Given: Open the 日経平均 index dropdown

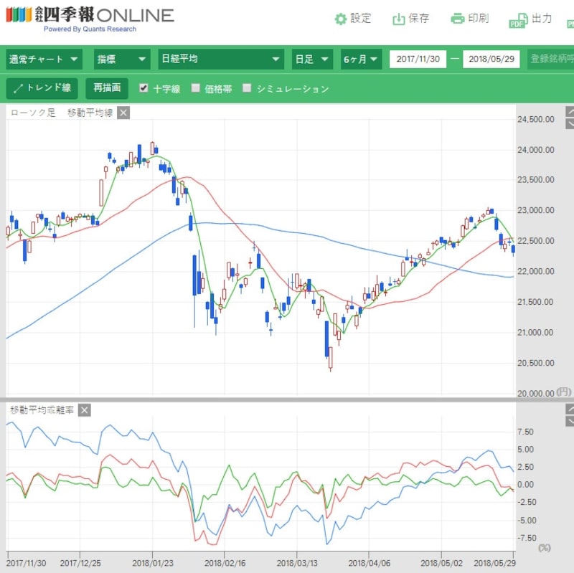Looking at the screenshot, I should coord(220,59).
